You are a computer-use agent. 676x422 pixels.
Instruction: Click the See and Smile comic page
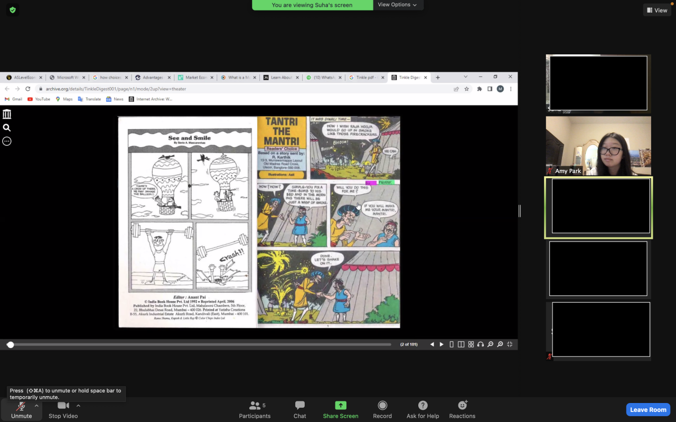click(187, 222)
